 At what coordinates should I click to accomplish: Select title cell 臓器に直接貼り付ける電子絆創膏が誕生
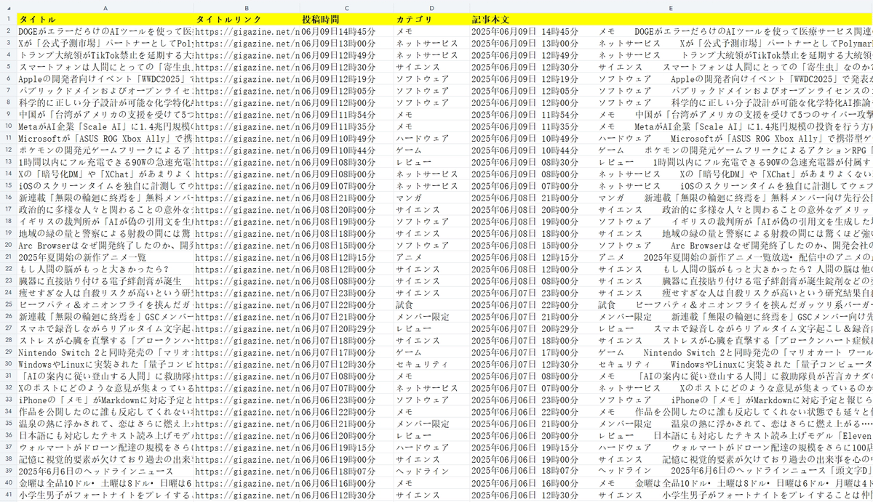[x=105, y=280]
